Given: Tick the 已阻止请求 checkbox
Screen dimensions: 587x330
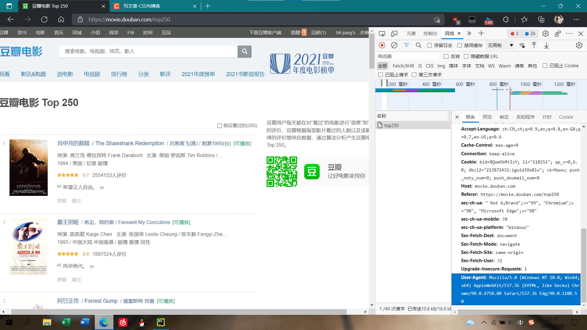Looking at the screenshot, I should coord(380,75).
